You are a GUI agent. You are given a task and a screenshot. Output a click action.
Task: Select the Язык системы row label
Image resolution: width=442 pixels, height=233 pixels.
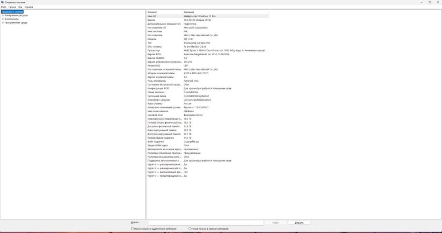155,104
